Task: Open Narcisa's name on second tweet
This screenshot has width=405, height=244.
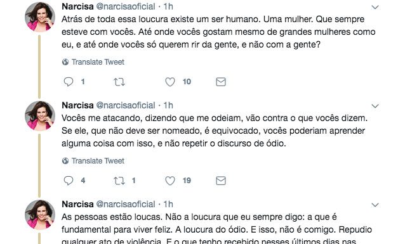Action: point(77,105)
